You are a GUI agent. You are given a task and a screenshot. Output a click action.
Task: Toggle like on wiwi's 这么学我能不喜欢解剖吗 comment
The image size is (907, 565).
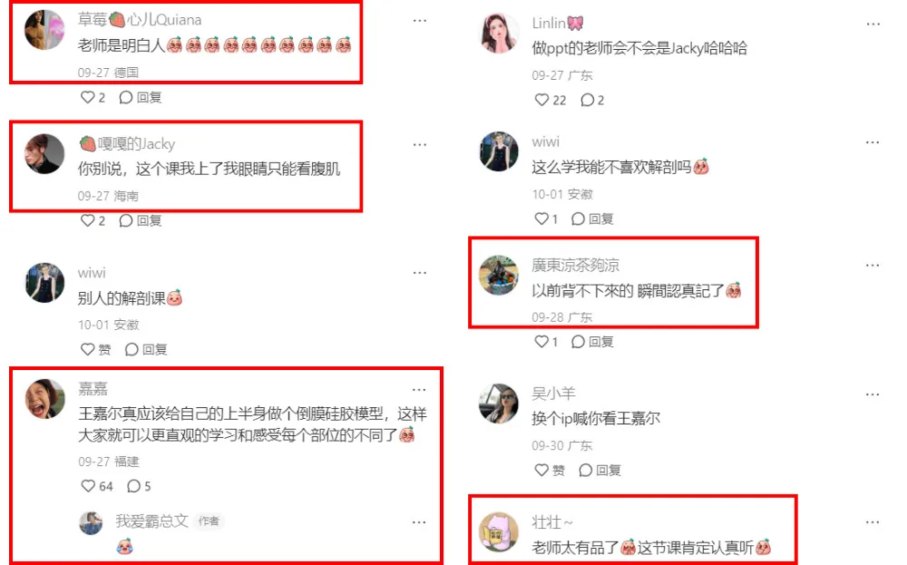(546, 219)
